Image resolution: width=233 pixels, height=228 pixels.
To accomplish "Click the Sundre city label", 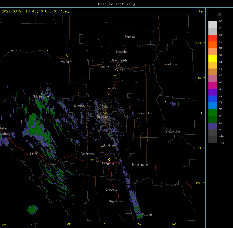I will point(79,106).
